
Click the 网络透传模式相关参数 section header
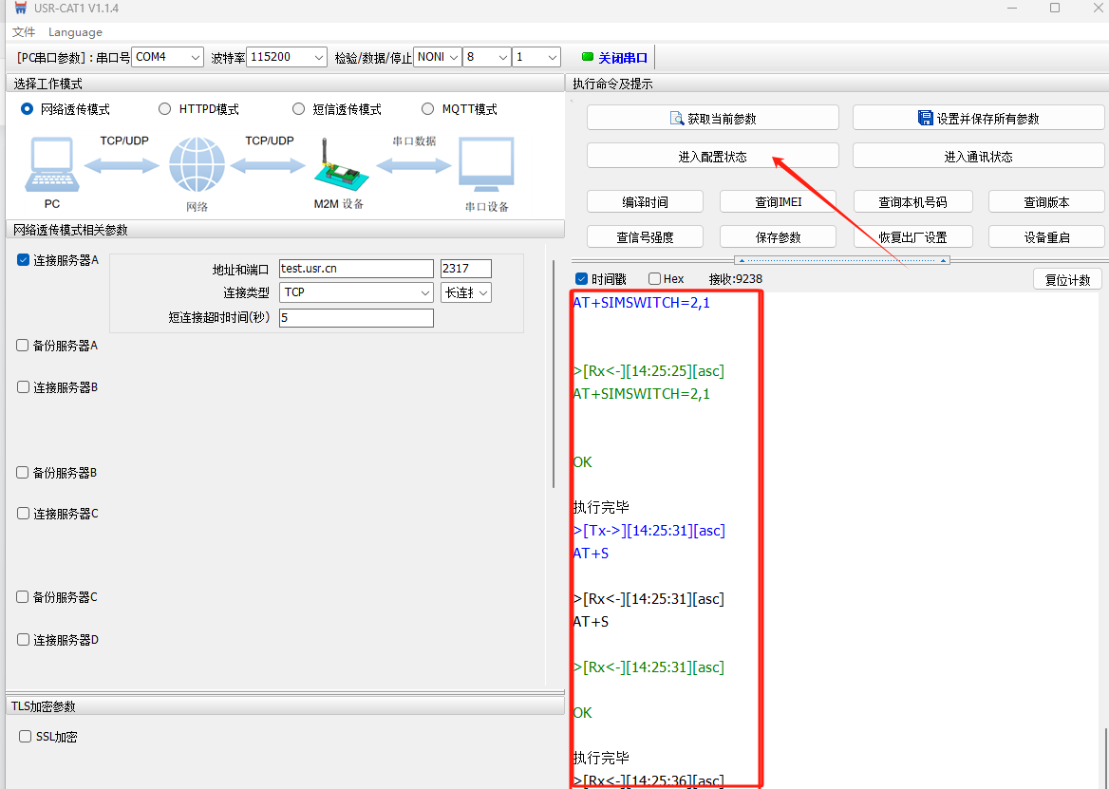(285, 230)
